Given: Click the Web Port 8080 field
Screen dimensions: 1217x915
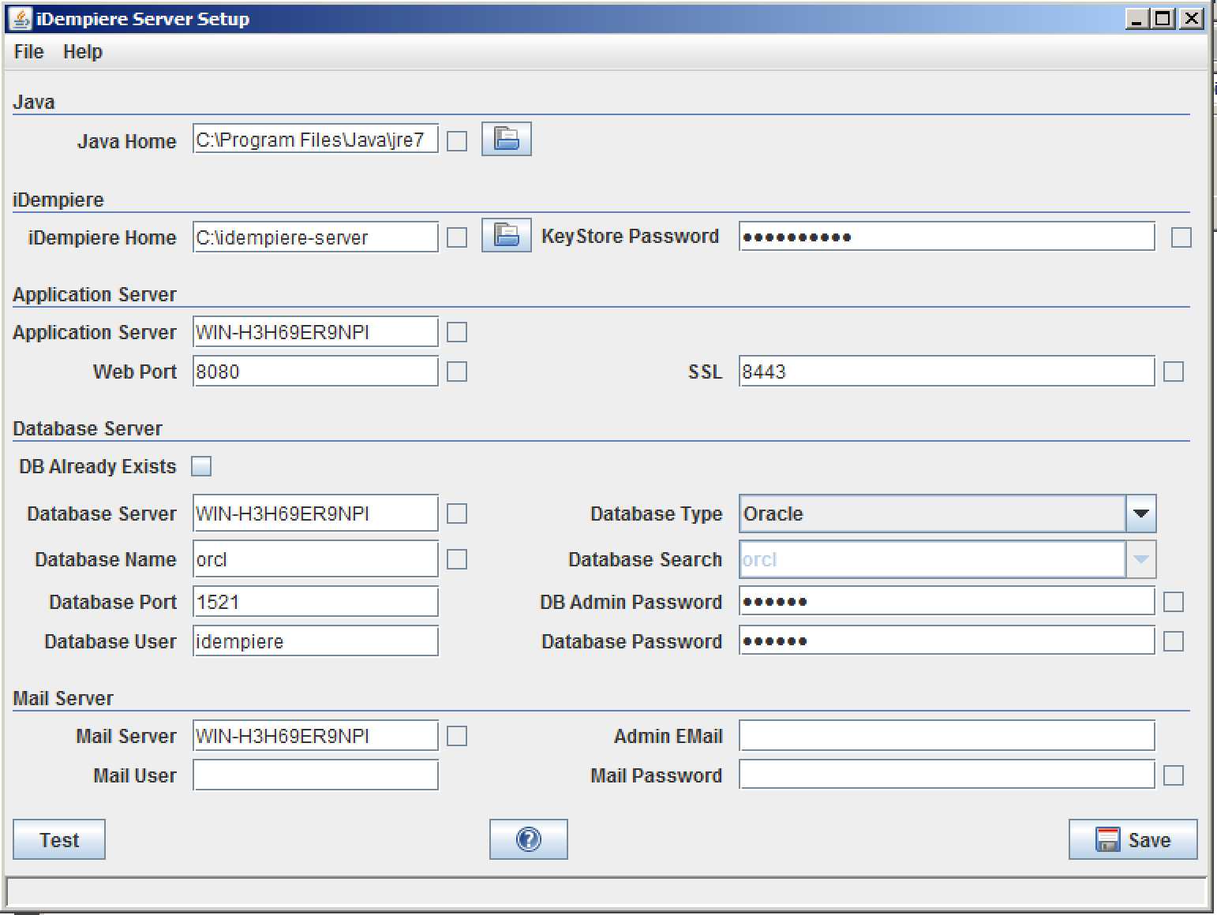Looking at the screenshot, I should click(x=316, y=372).
